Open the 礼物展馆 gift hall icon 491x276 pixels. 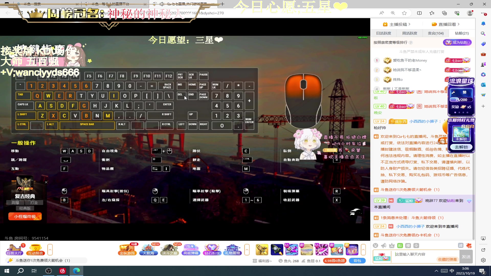[232, 250]
